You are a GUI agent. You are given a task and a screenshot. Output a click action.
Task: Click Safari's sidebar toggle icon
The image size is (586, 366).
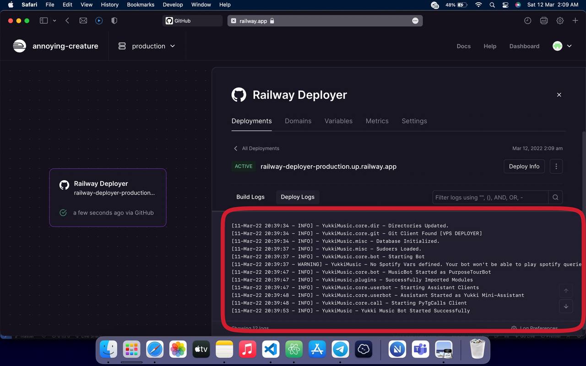(44, 21)
